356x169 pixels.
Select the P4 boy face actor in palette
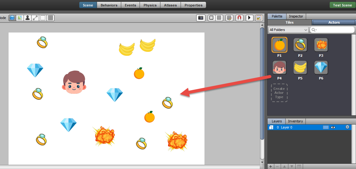[279, 67]
